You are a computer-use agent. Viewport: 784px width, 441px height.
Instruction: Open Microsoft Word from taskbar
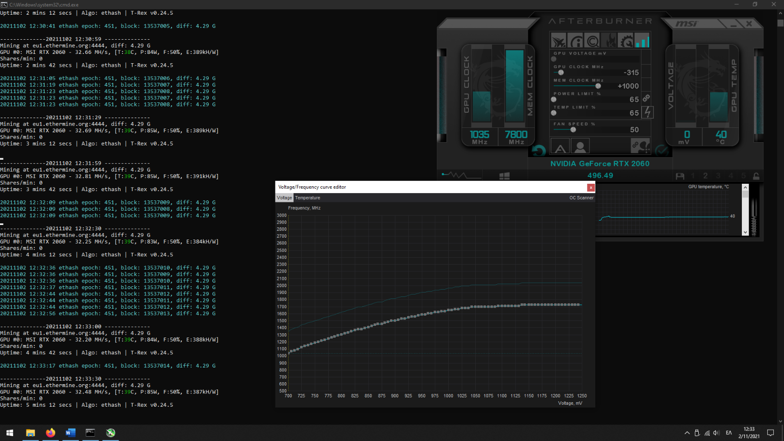tap(71, 433)
